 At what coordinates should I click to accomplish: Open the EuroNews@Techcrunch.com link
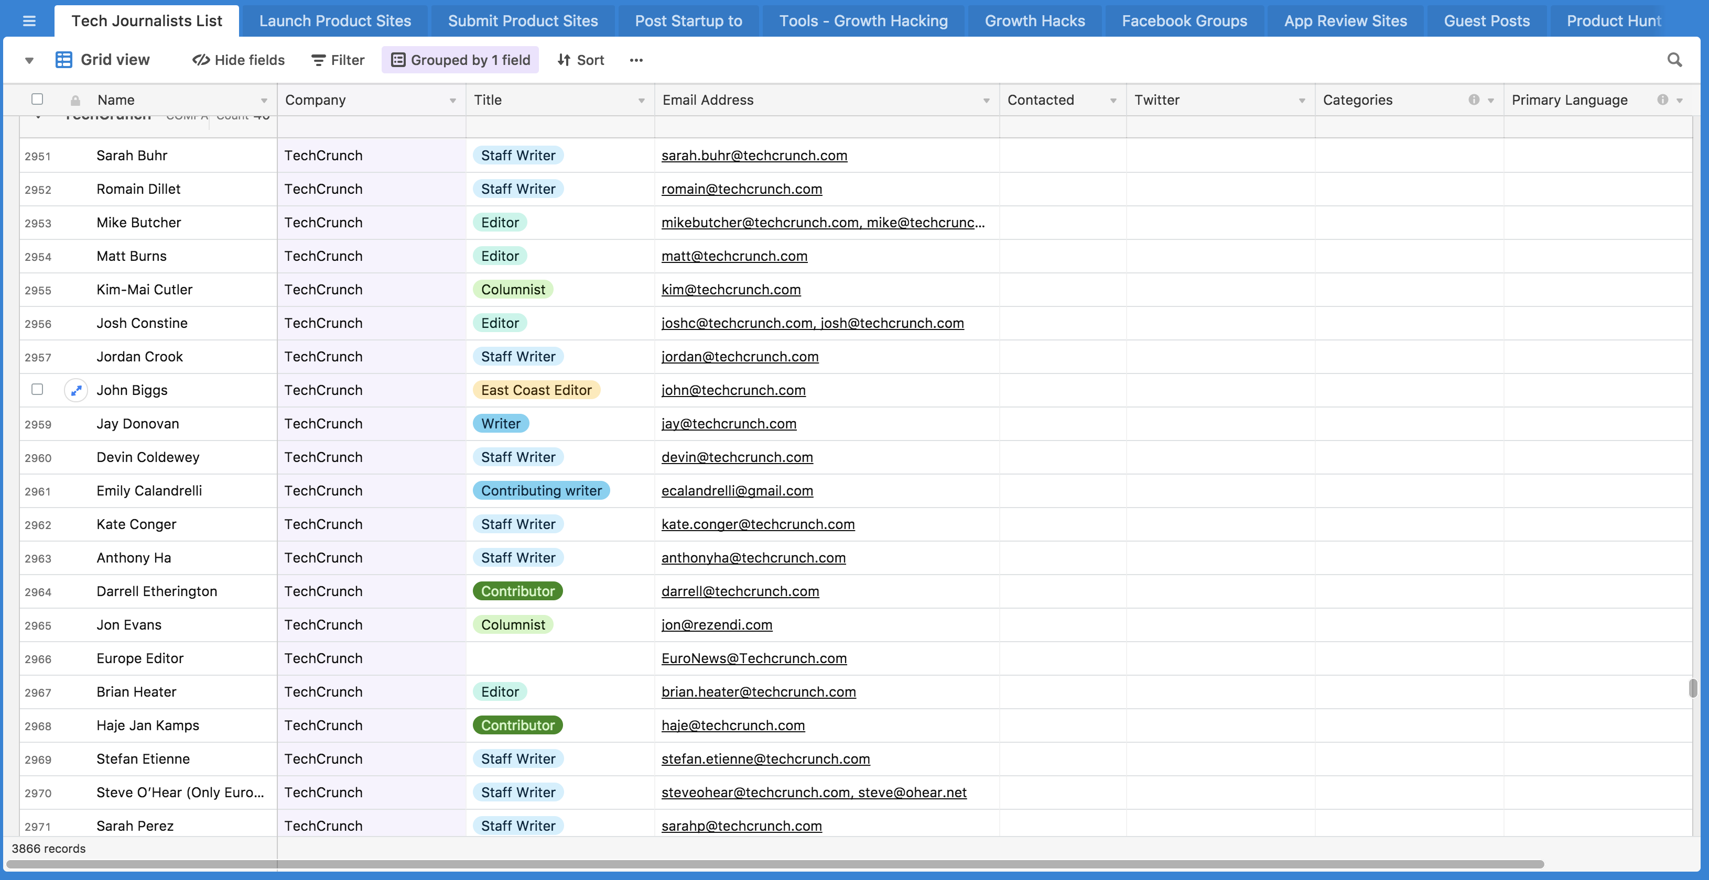pyautogui.click(x=754, y=658)
